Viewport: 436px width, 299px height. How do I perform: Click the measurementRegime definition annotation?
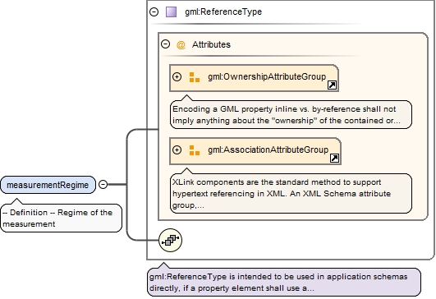tap(62, 218)
